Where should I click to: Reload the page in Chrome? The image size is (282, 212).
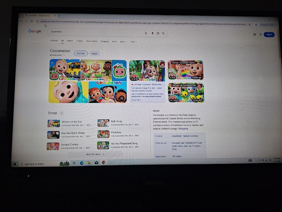pos(32,21)
